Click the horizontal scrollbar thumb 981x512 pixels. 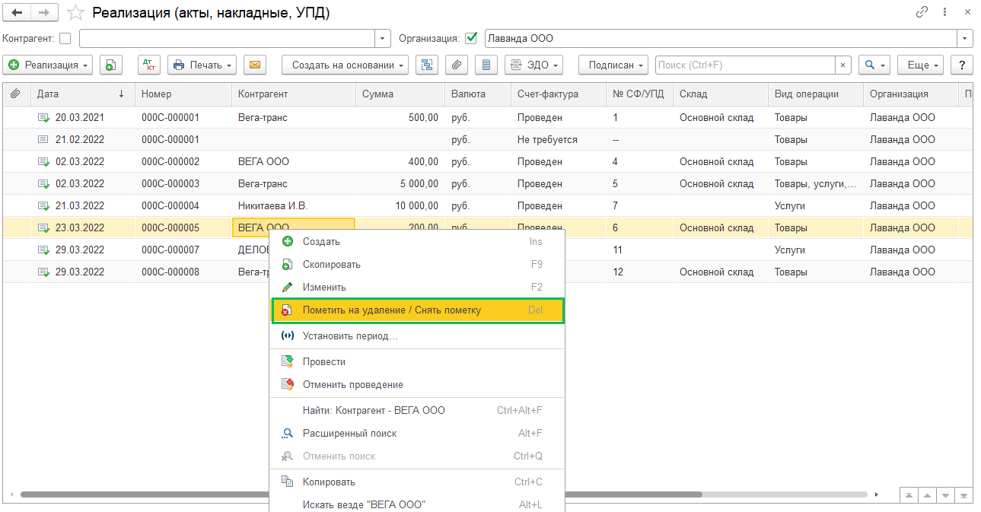coord(362,494)
